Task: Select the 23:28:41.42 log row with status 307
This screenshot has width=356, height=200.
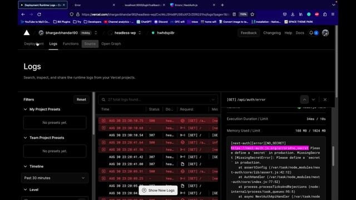Action: [x=158, y=157]
